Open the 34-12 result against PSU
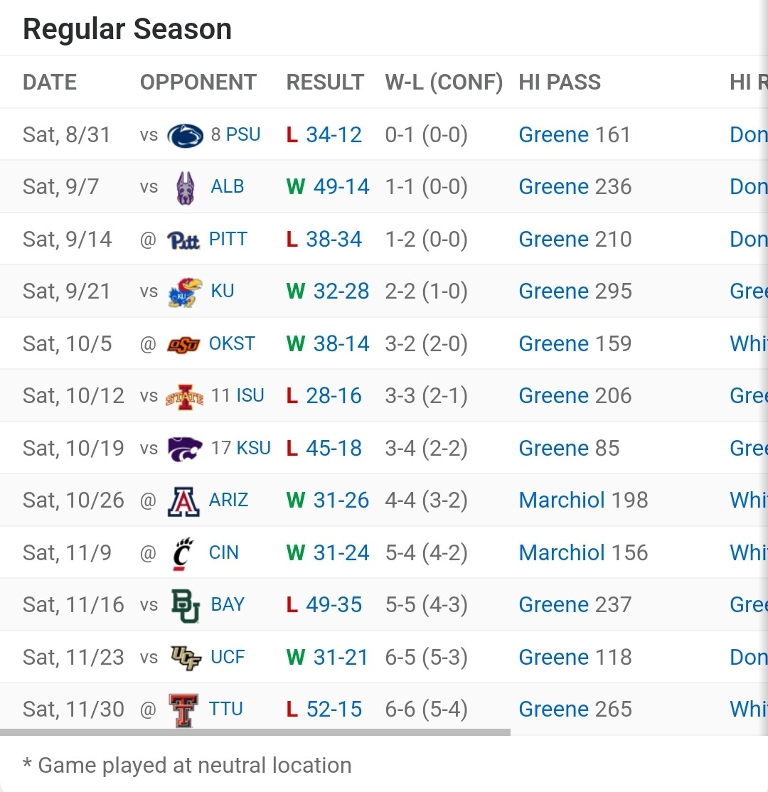 (x=334, y=135)
